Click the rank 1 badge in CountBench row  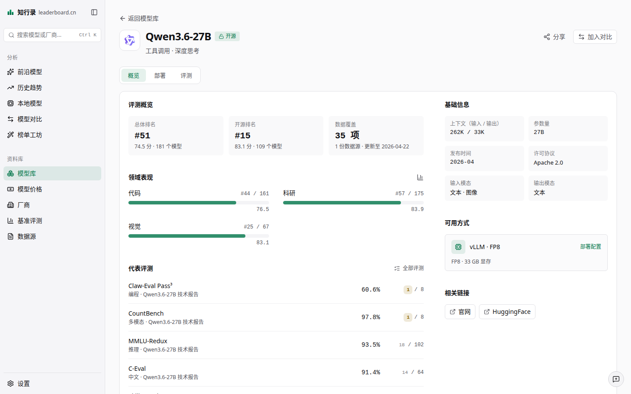[408, 317]
